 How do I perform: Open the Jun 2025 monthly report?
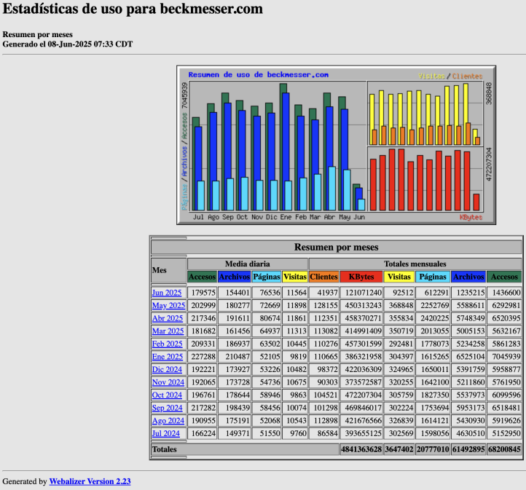(167, 293)
